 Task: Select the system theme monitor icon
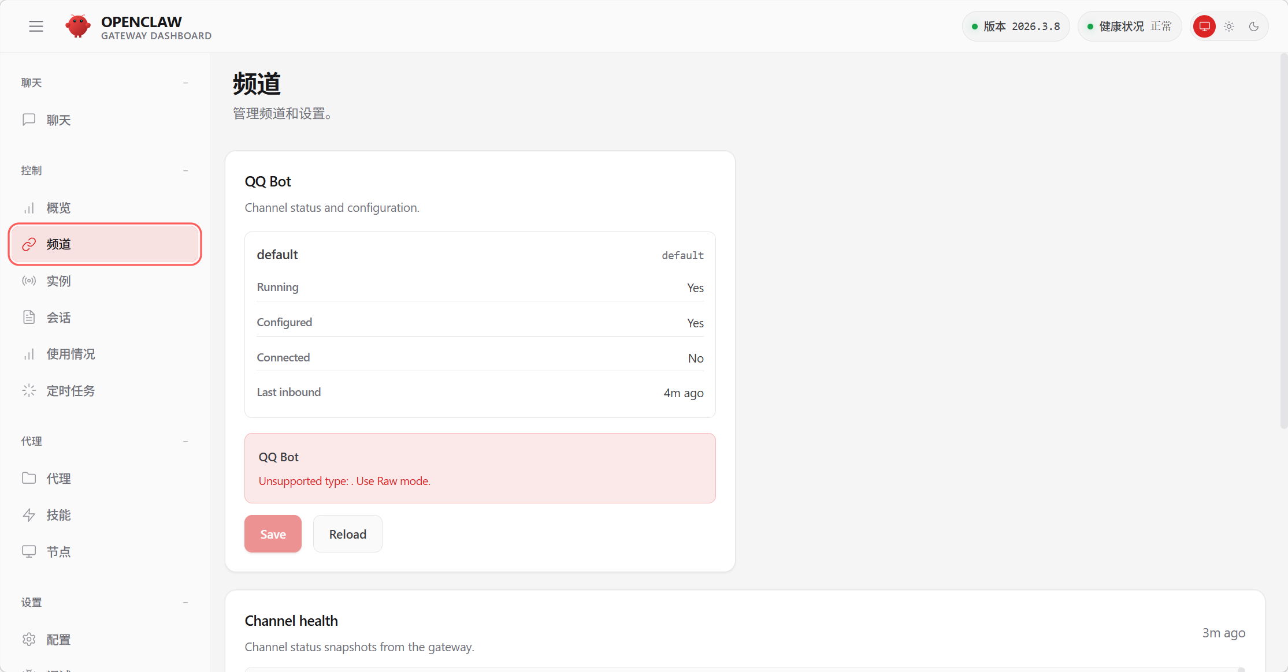1204,27
